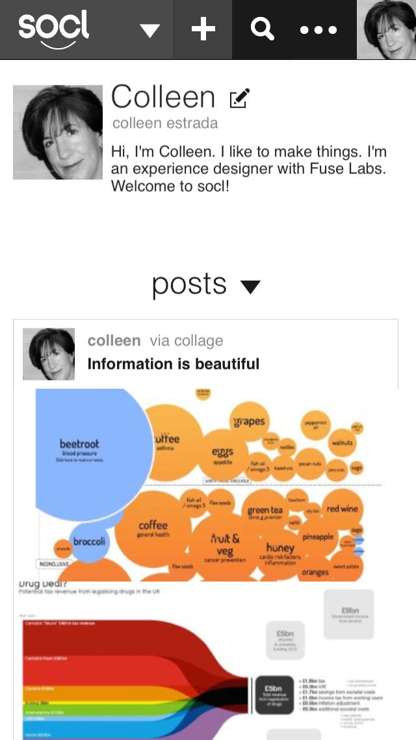Tap the plus icon to create post
The width and height of the screenshot is (416, 740).
click(203, 29)
